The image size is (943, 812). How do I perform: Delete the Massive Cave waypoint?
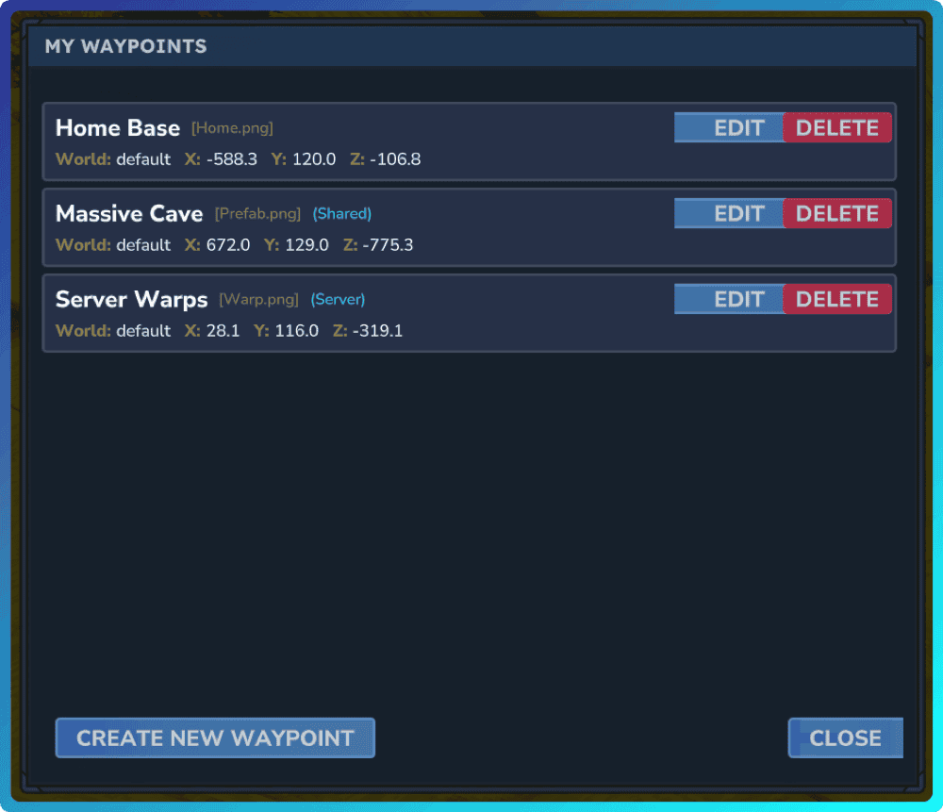point(837,213)
